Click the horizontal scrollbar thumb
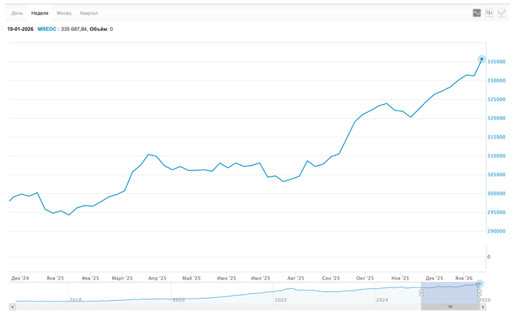This screenshot has height=314, width=516. 451,307
